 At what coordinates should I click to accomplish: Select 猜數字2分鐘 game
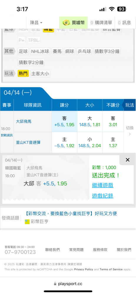(31, 62)
